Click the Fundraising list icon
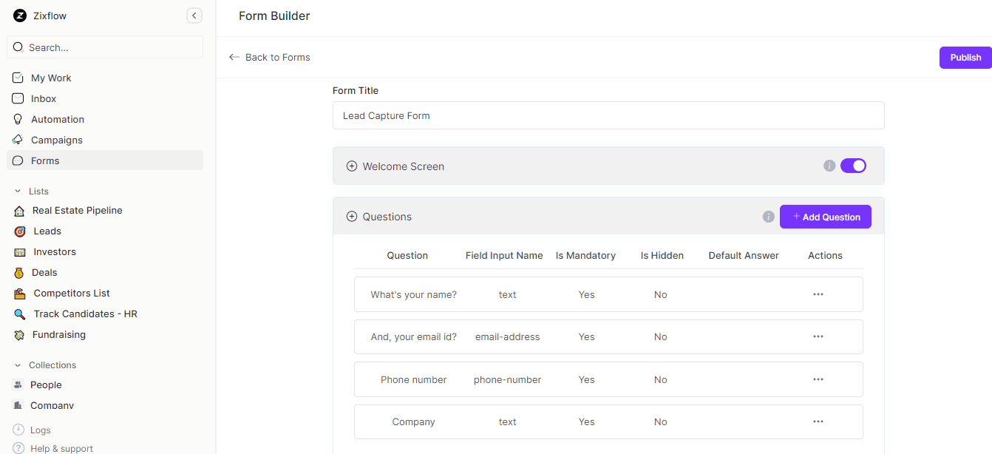 (19, 334)
